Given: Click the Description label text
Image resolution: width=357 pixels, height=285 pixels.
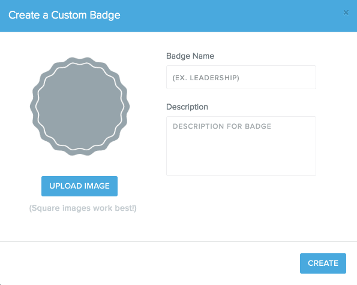Looking at the screenshot, I should click(x=187, y=107).
